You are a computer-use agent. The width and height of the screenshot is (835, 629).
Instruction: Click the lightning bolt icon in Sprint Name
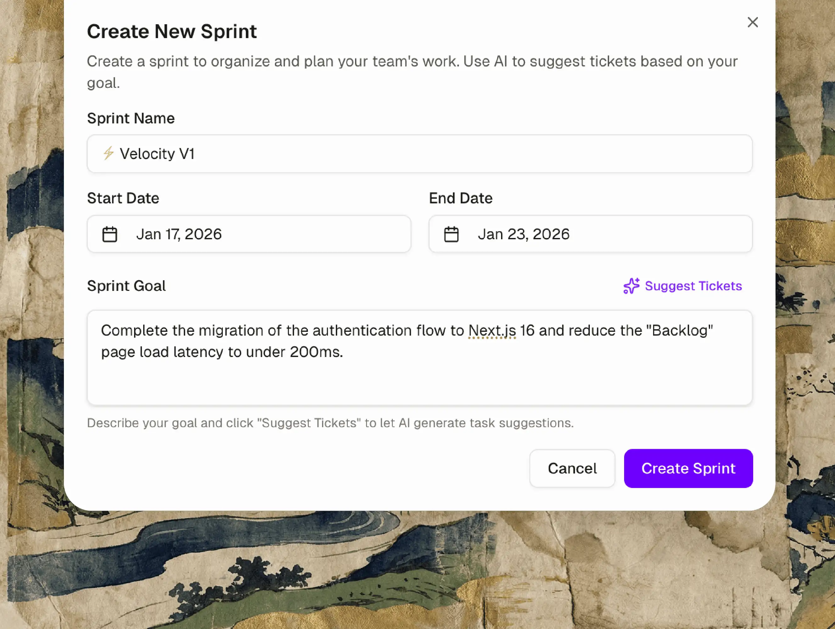click(x=108, y=154)
